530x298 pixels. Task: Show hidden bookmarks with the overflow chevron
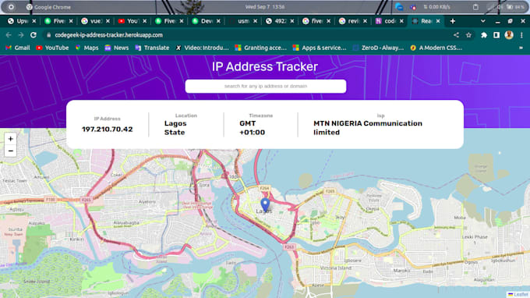(521, 48)
